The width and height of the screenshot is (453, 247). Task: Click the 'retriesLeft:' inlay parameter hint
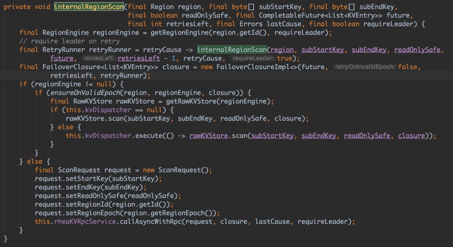pos(99,58)
